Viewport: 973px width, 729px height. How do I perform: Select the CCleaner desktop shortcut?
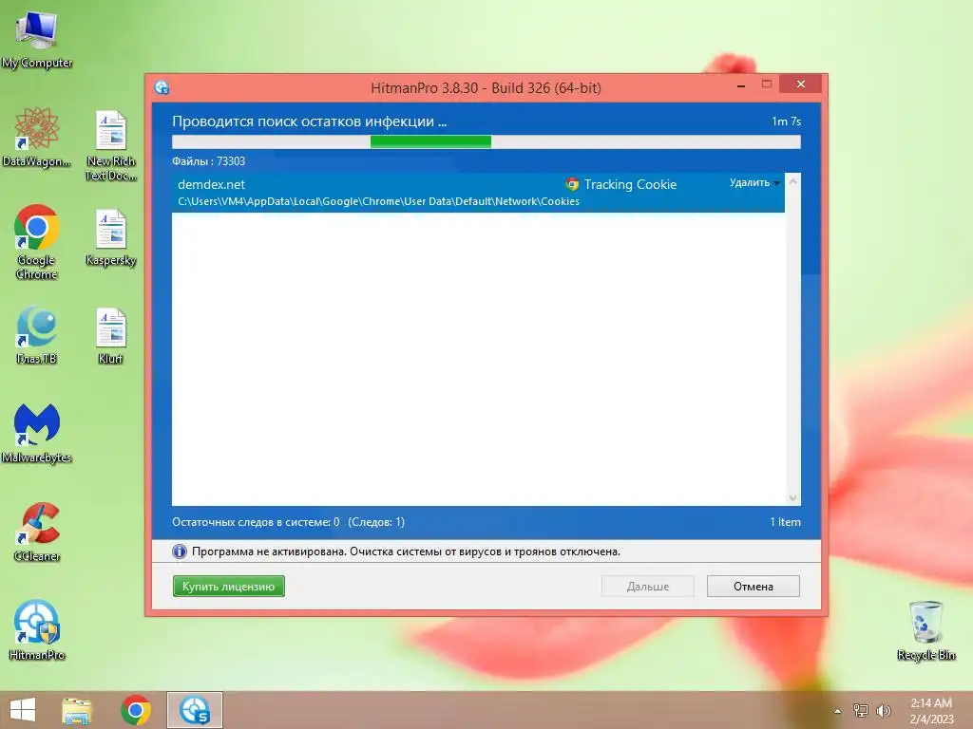(37, 532)
